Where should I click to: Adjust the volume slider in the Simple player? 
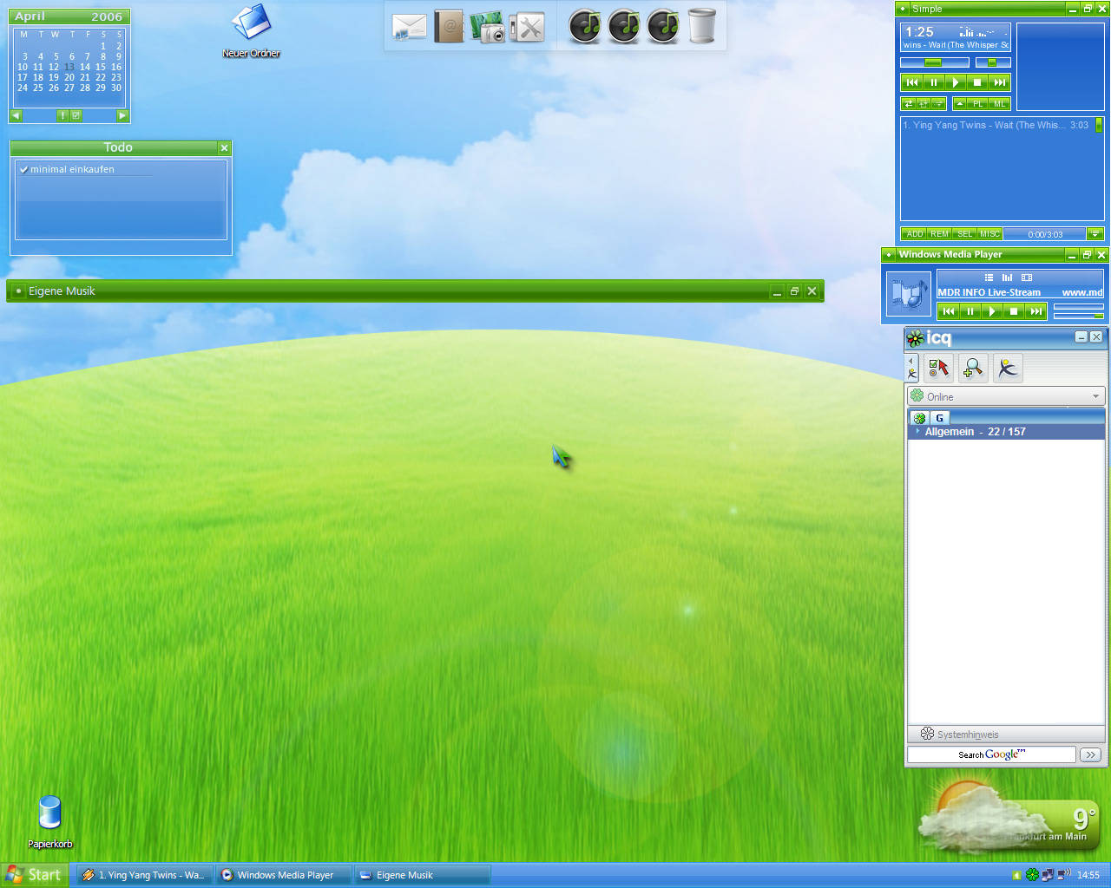point(993,62)
